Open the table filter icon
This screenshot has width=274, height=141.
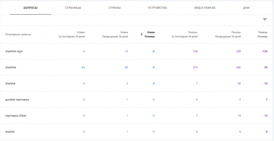[265, 19]
